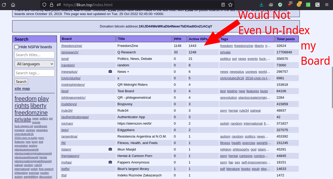333x179 pixels.
Task: Click the green square extension icon
Action: (x=308, y=5)
